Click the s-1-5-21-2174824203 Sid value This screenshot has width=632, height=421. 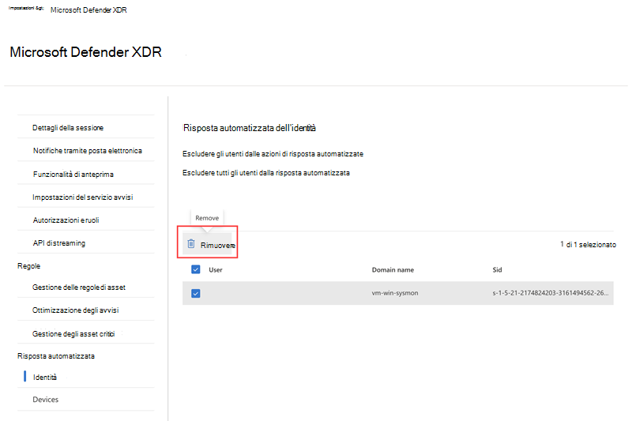551,293
